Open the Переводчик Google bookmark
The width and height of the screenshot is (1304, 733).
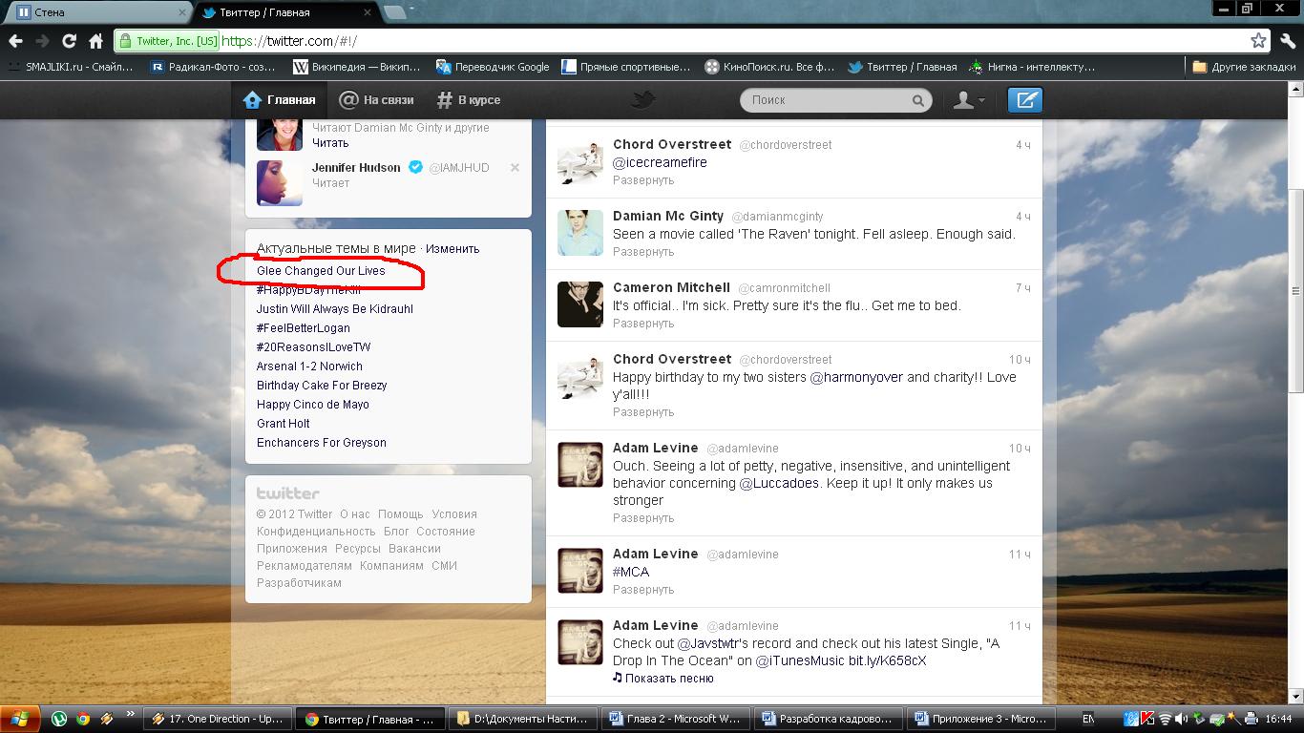(x=493, y=67)
